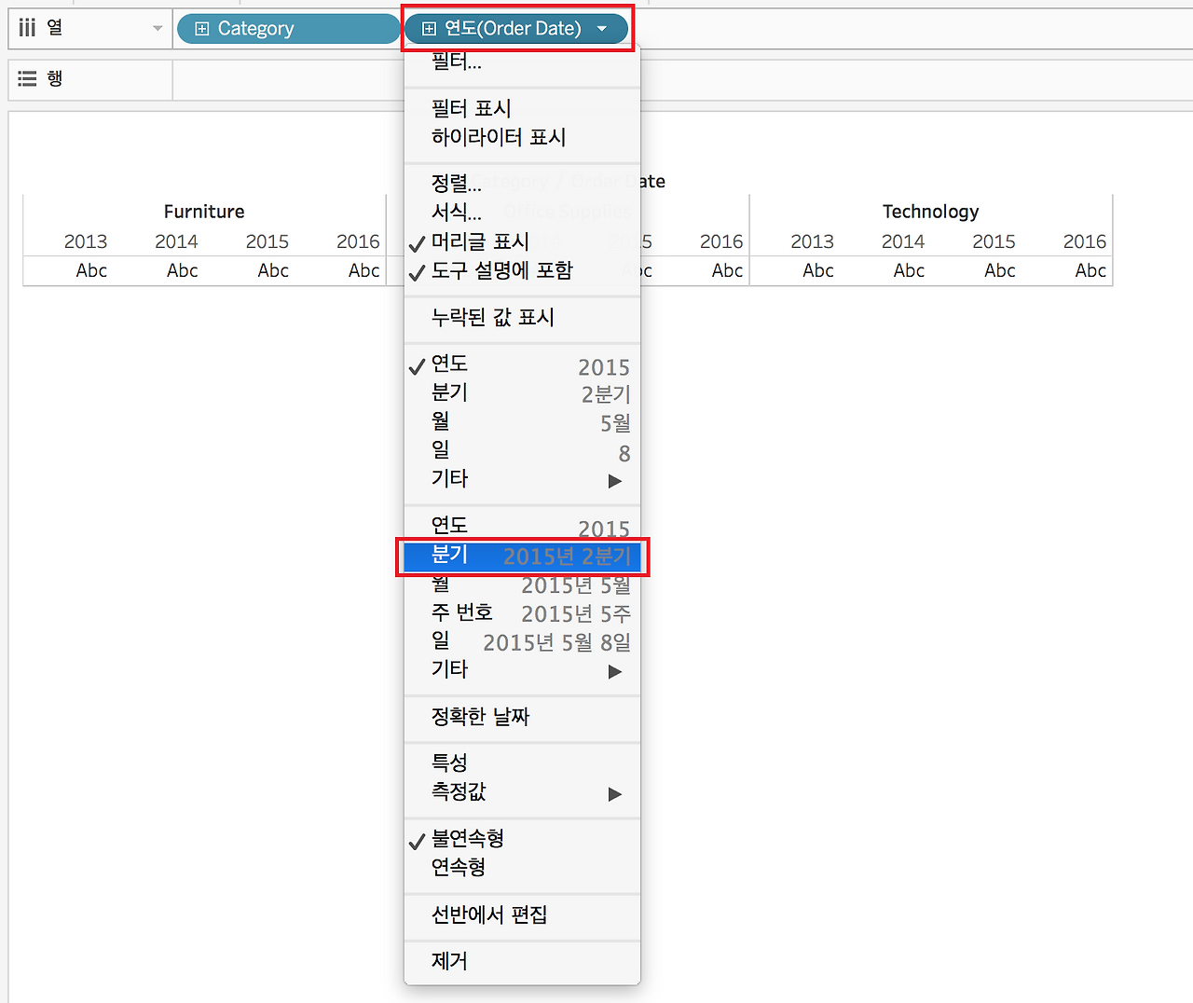
Task: Select 정확한 날짜 menu item
Action: pyautogui.click(x=522, y=717)
